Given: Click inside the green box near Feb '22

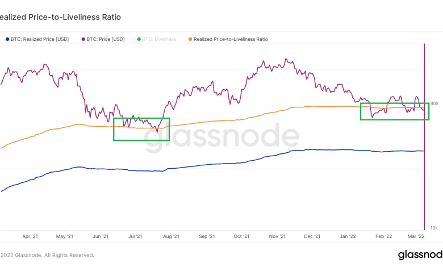Looking at the screenshot, I should pyautogui.click(x=395, y=111).
